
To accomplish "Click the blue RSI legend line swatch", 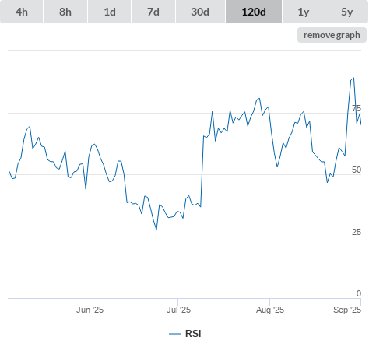I will (x=175, y=334).
